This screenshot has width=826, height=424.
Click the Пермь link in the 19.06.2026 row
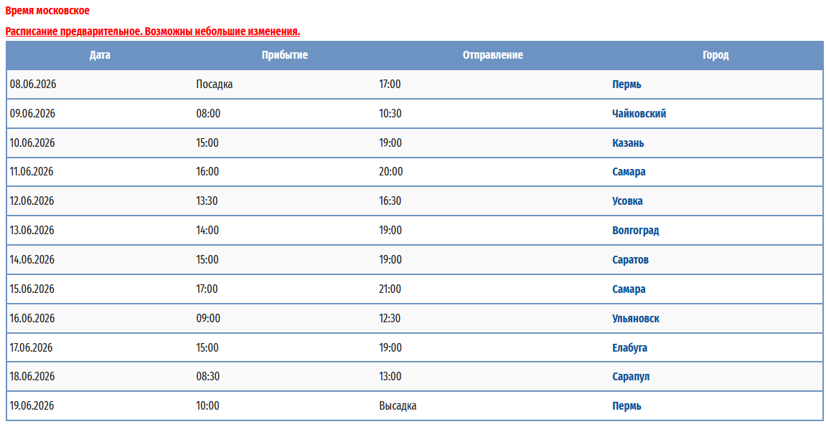pos(626,406)
